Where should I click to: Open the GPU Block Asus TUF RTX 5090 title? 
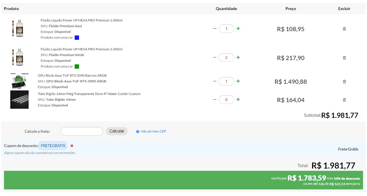pos(72,76)
